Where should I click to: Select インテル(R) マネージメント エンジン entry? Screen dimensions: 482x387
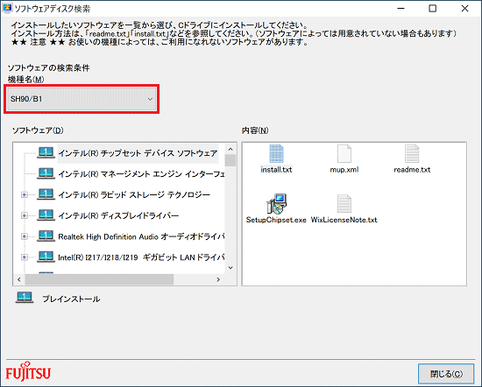click(x=141, y=174)
